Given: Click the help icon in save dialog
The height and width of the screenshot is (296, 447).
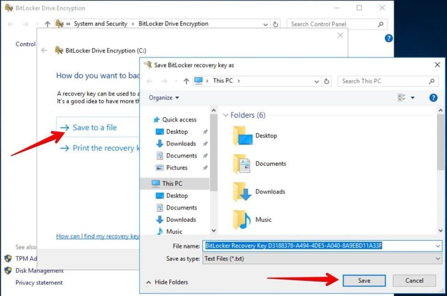Looking at the screenshot, I should coord(433,98).
